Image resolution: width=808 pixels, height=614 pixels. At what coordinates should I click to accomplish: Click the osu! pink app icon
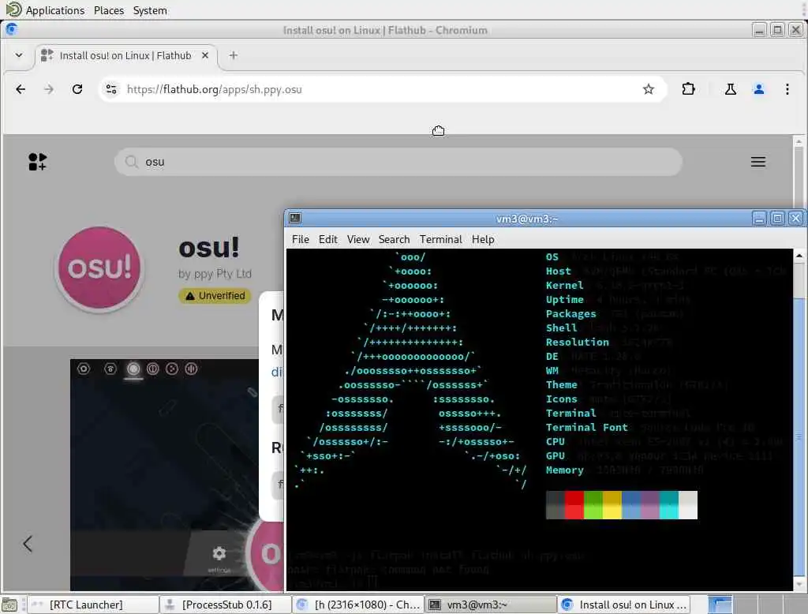[x=99, y=268]
